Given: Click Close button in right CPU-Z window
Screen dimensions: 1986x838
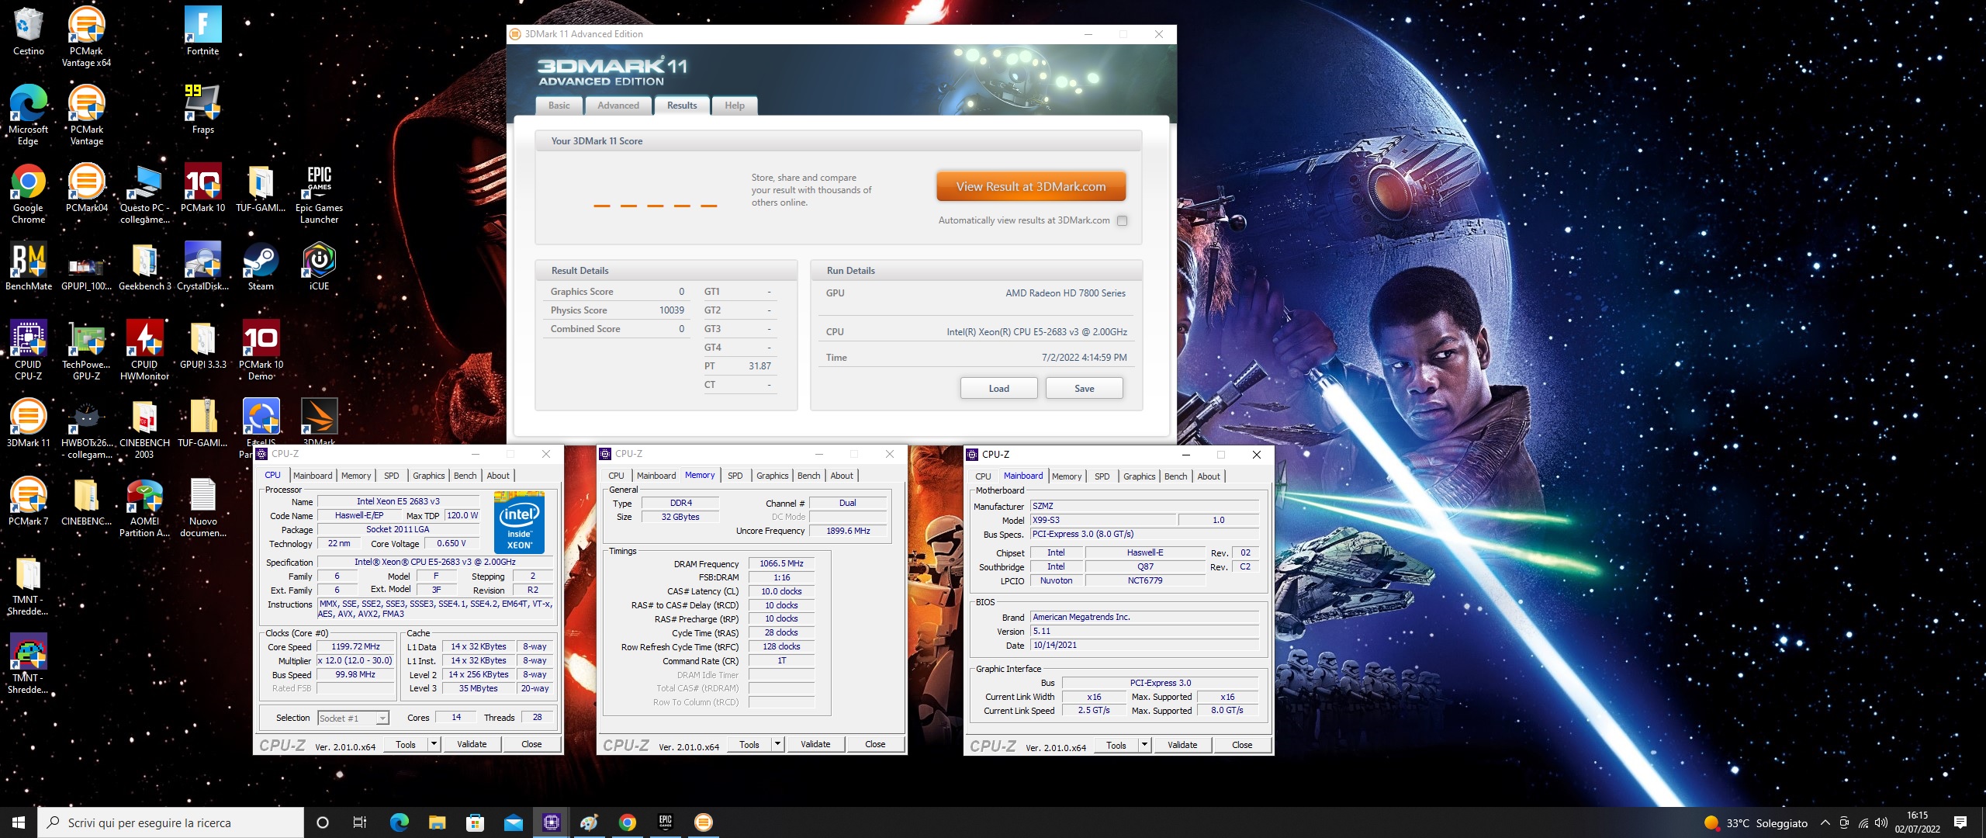Looking at the screenshot, I should point(1242,745).
